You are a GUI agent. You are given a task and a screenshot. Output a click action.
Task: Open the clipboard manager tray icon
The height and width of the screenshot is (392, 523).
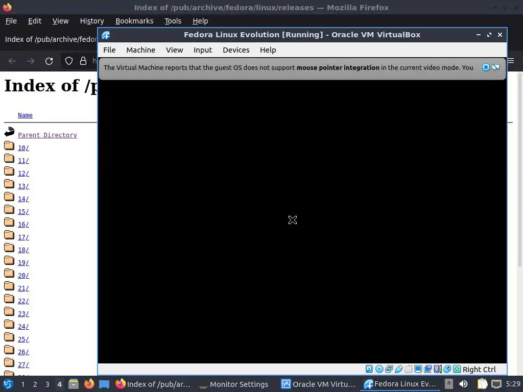(482, 384)
